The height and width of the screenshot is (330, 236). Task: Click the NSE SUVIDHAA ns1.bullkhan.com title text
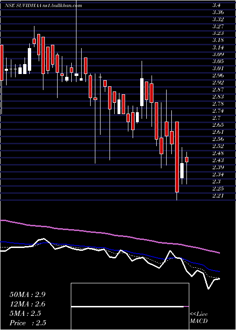coord(43,6)
